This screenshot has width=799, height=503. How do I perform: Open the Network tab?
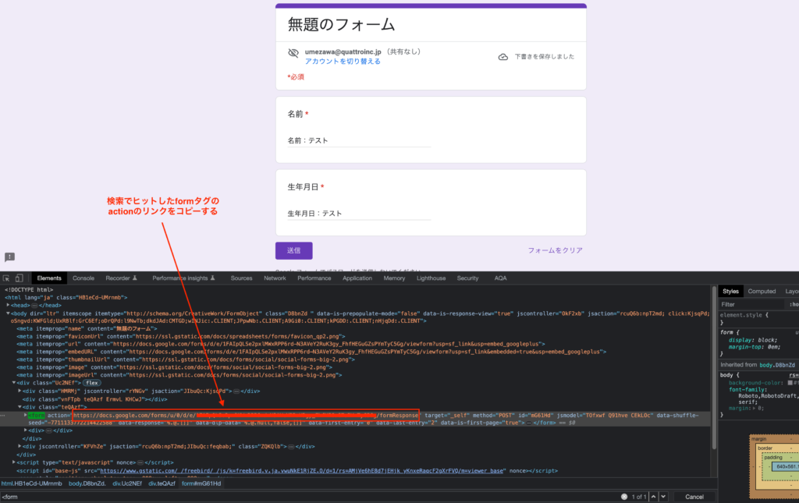pyautogui.click(x=275, y=278)
